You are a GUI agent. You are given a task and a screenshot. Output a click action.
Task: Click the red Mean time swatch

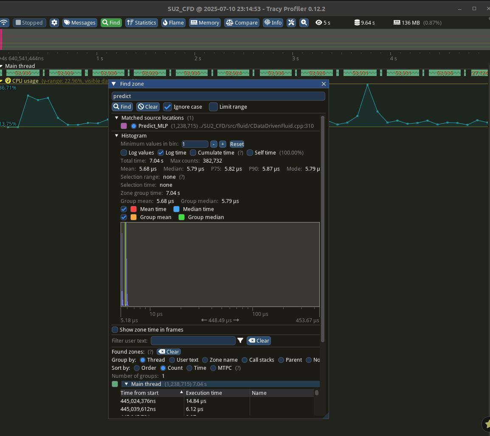tap(133, 209)
